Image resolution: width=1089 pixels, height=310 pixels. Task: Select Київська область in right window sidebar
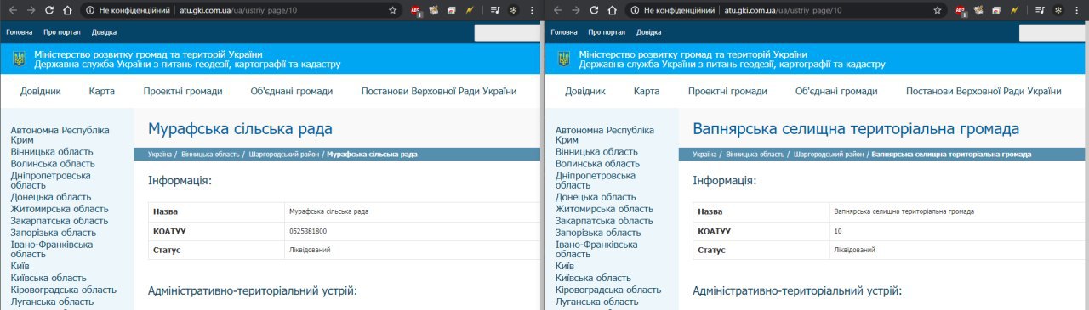(x=593, y=278)
